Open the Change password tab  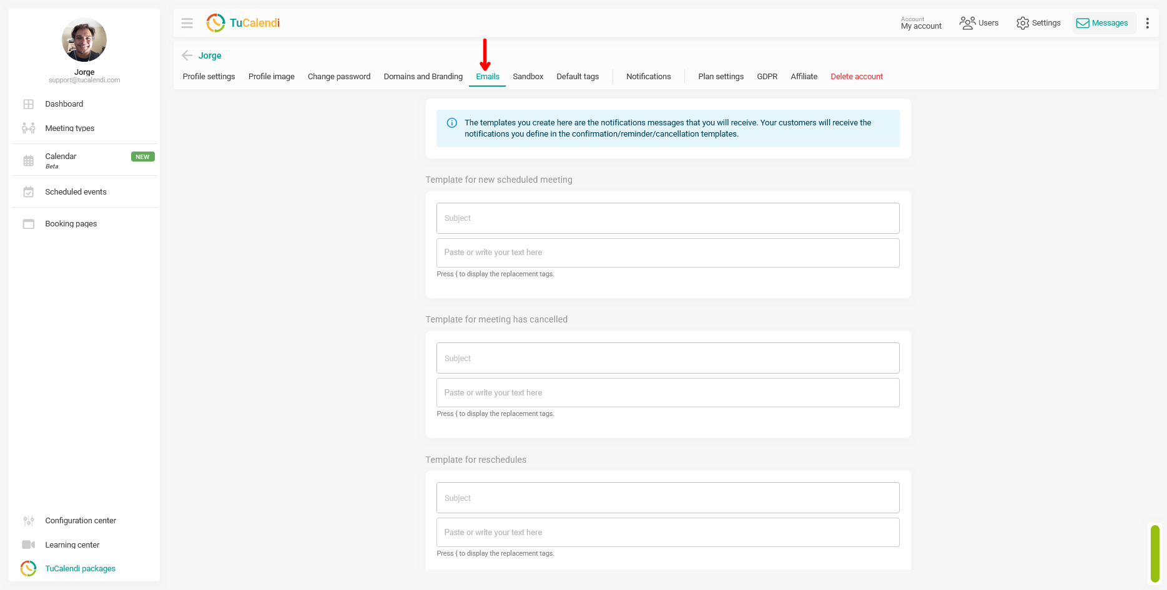pos(339,77)
